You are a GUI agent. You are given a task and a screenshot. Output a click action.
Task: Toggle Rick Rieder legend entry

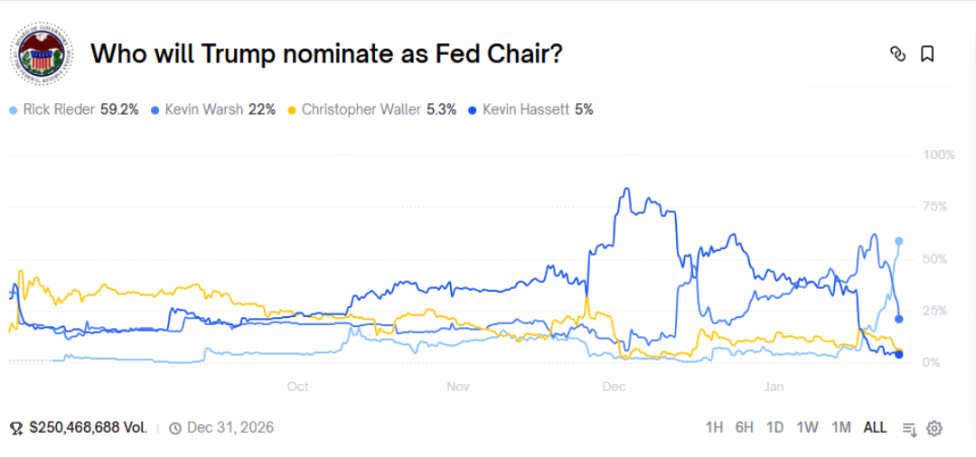74,109
